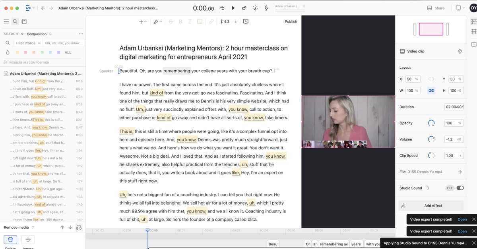The image size is (477, 249).
Task: Toggle the X-Y position link icon
Action: click(x=431, y=79)
